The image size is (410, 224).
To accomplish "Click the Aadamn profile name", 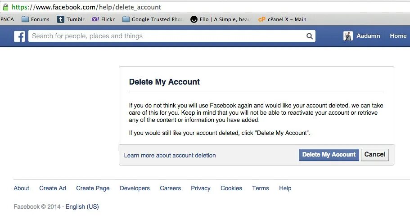I will [368, 36].
